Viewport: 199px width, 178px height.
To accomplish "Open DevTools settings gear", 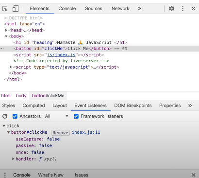I will click(171, 8).
